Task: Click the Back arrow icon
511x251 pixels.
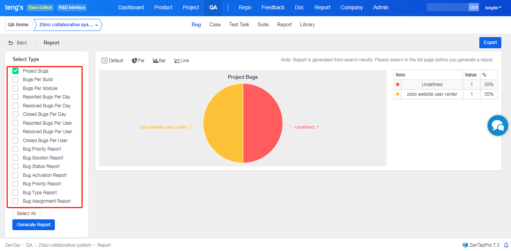Action: coord(11,43)
